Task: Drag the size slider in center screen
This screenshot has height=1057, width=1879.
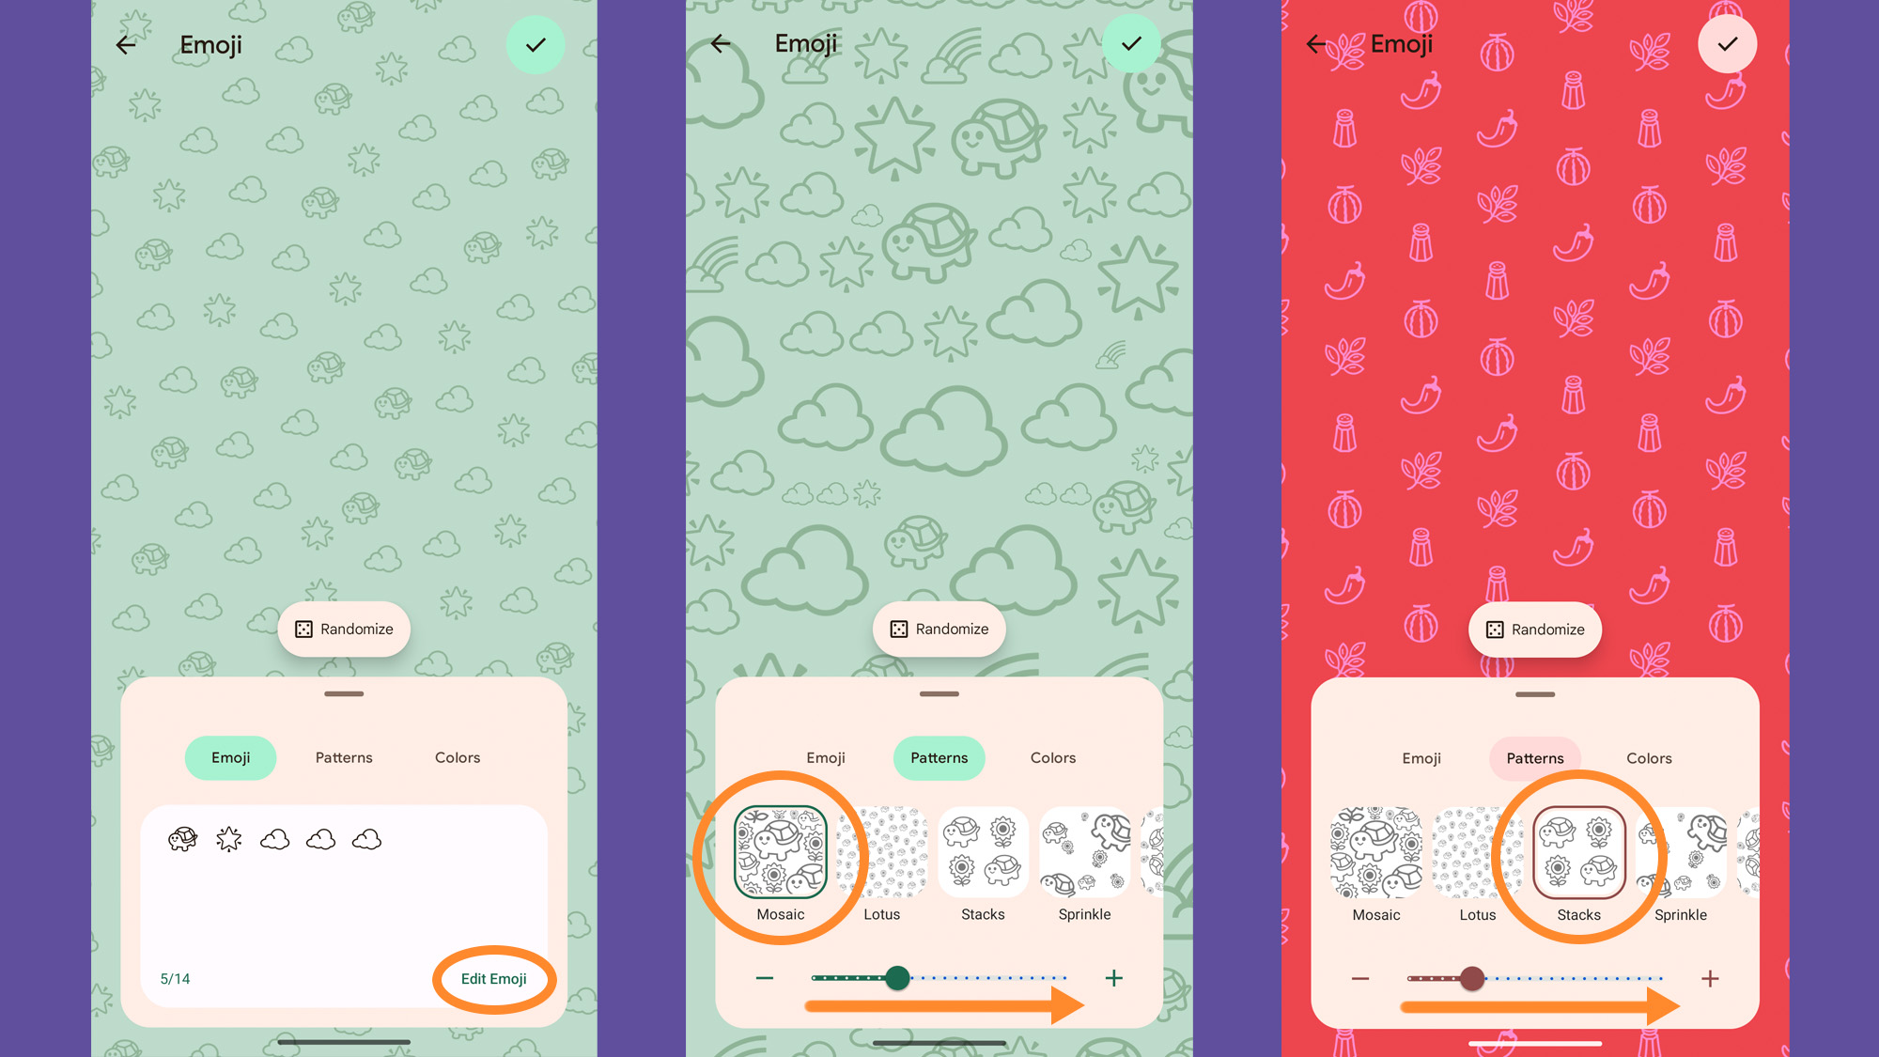Action: click(x=899, y=977)
